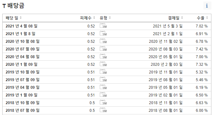This screenshot has width=213, height=115.
Task: Select date 2020 년 1 월 09 일
Action: pos(21,65)
